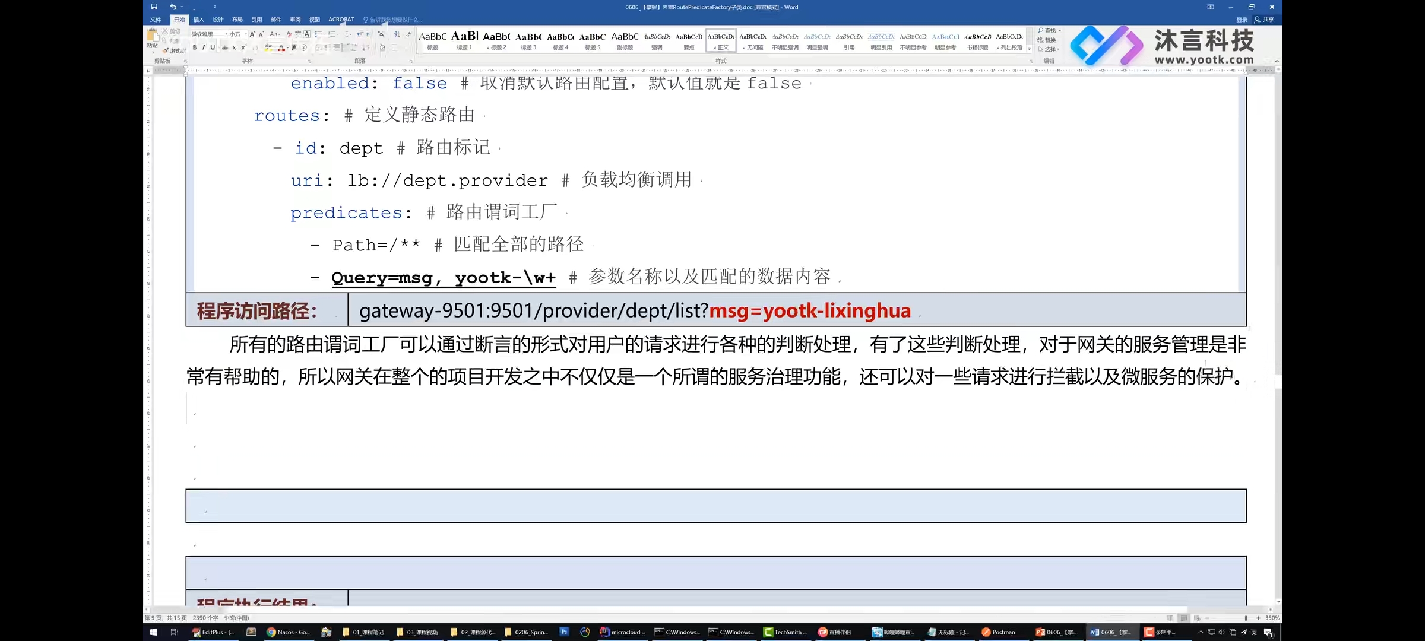Apply the 标题 2 style

496,40
